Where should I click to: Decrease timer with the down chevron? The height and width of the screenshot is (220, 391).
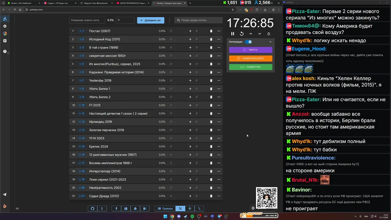tap(260, 34)
